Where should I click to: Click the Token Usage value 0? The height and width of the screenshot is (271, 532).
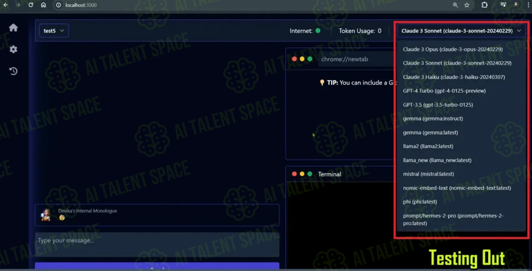[x=379, y=31]
